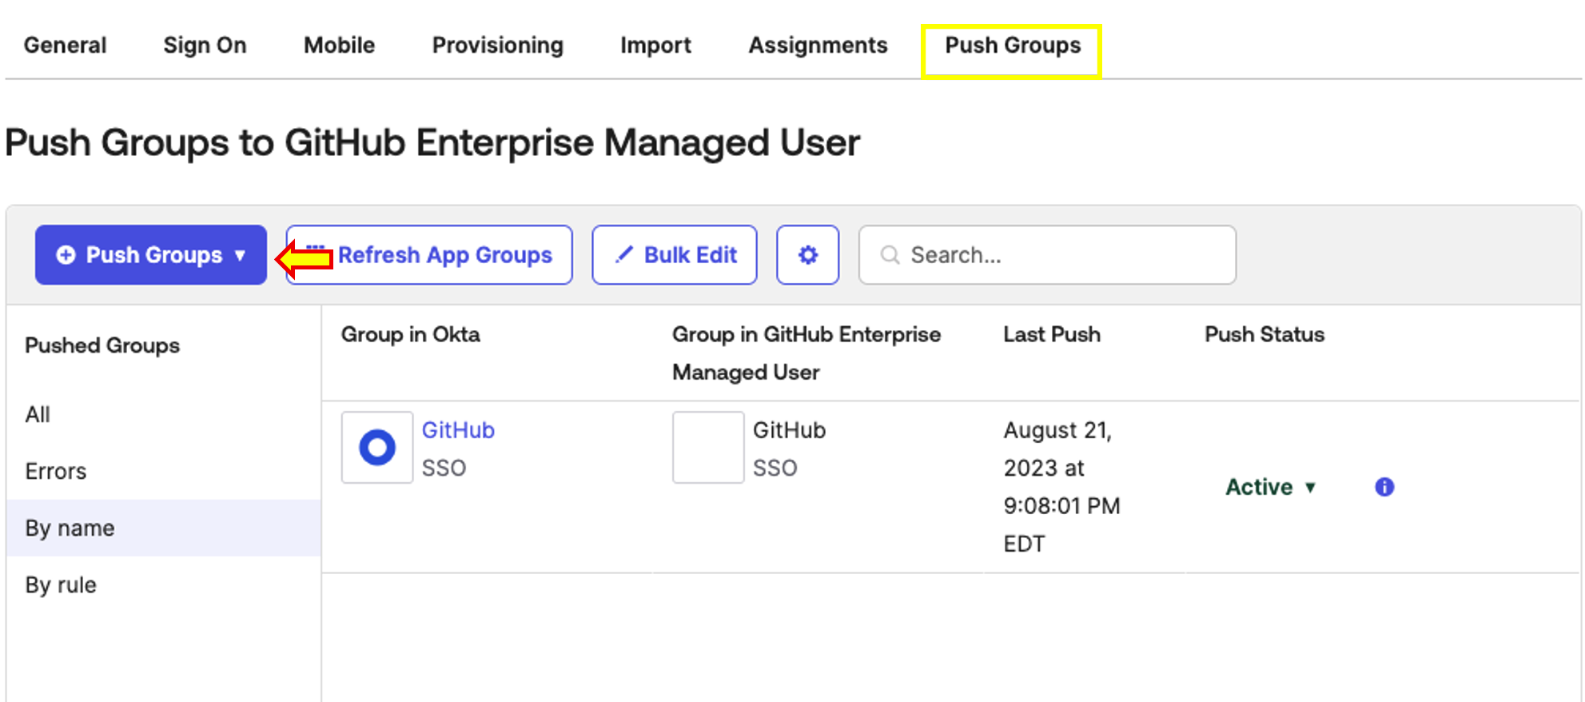Click the blue info icon beside Active
Viewport: 1585px width, 702px height.
[1384, 487]
